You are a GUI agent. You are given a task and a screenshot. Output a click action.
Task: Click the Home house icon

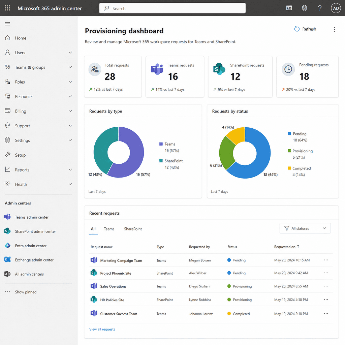pyautogui.click(x=7, y=38)
